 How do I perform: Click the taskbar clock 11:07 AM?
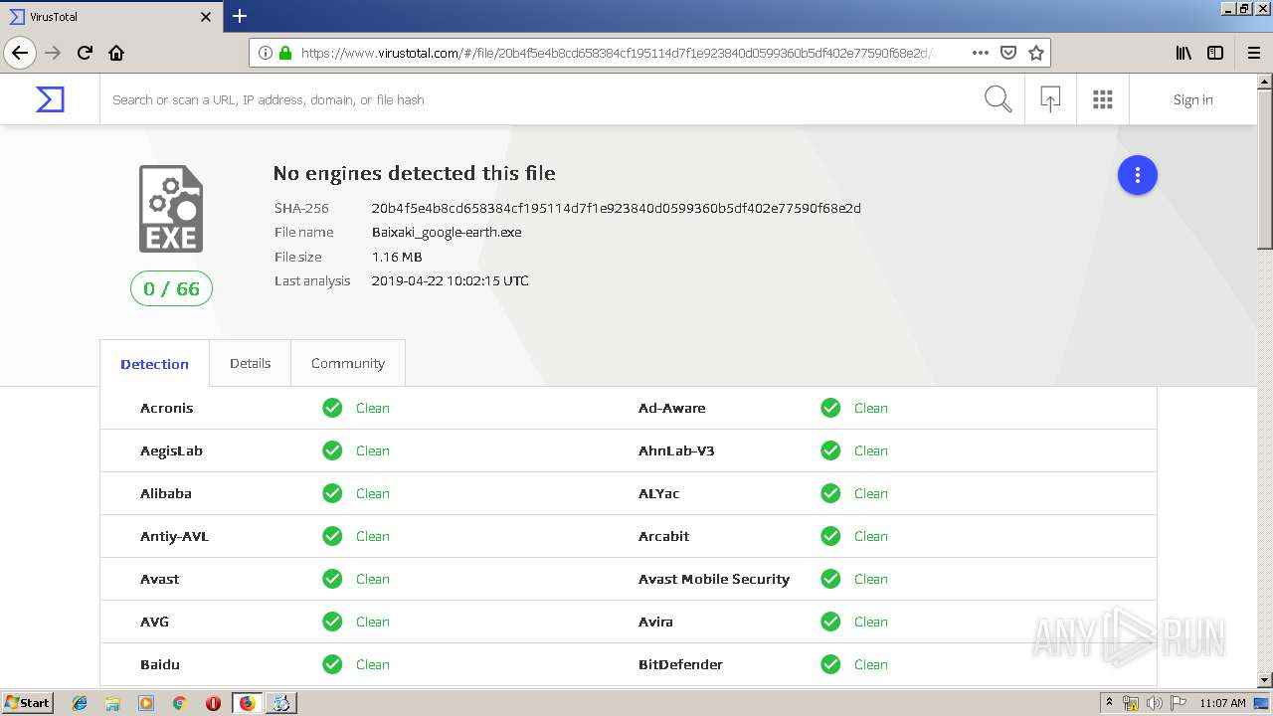(1222, 703)
